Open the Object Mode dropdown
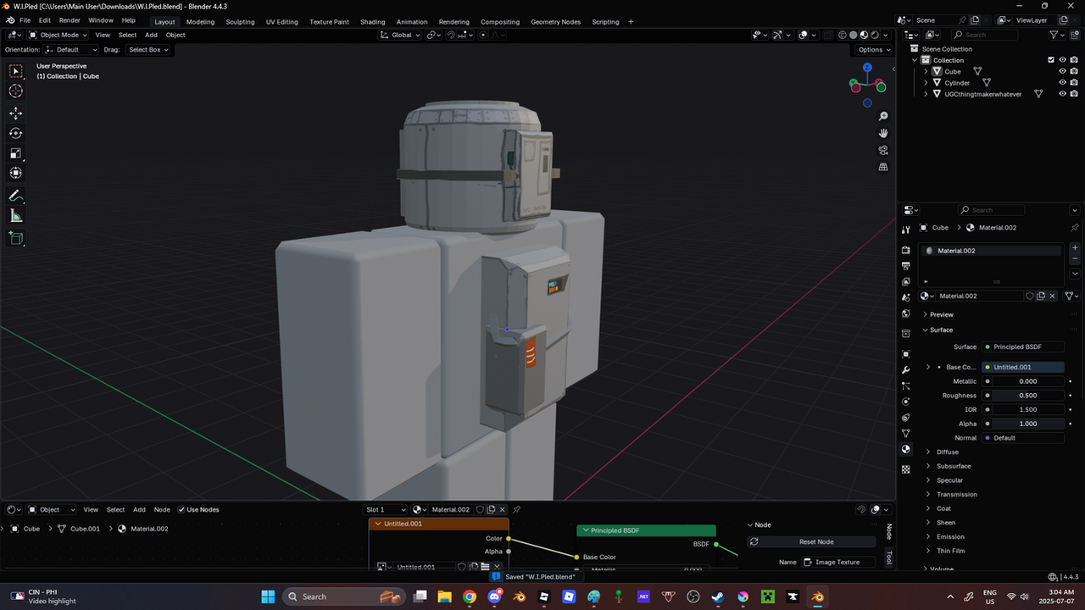1085x610 pixels. tap(58, 35)
